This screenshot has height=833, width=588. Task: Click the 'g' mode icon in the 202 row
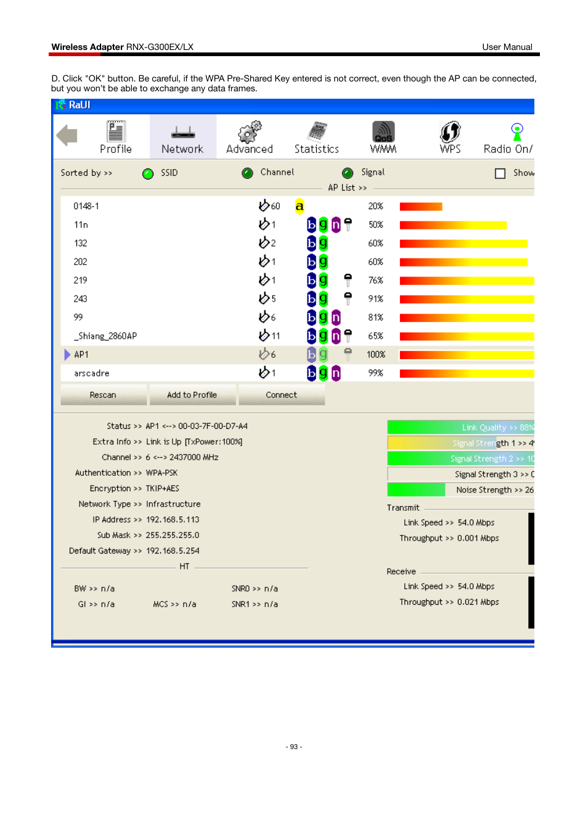coord(324,262)
